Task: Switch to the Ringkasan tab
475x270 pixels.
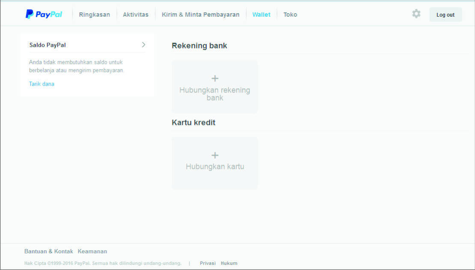Action: (95, 14)
